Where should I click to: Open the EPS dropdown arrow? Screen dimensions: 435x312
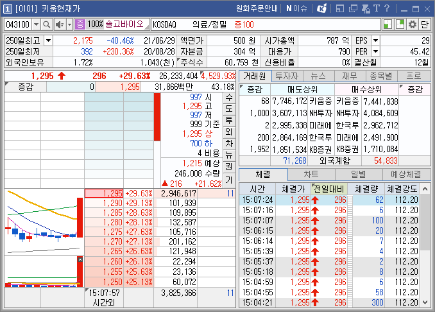point(375,41)
